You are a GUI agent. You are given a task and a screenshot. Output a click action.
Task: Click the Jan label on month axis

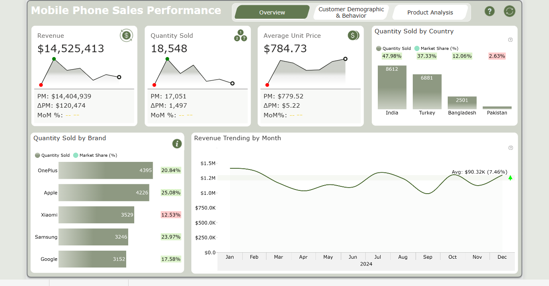tap(229, 257)
